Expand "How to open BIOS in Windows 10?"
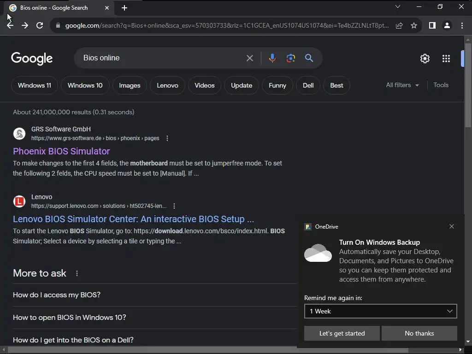Image resolution: width=472 pixels, height=354 pixels. pos(155,318)
